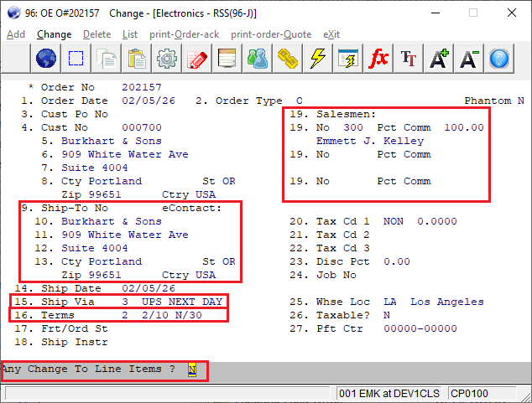Click the Ship Via UPS NEXT DAY line
Viewport: 532px width, 403px height.
click(117, 302)
